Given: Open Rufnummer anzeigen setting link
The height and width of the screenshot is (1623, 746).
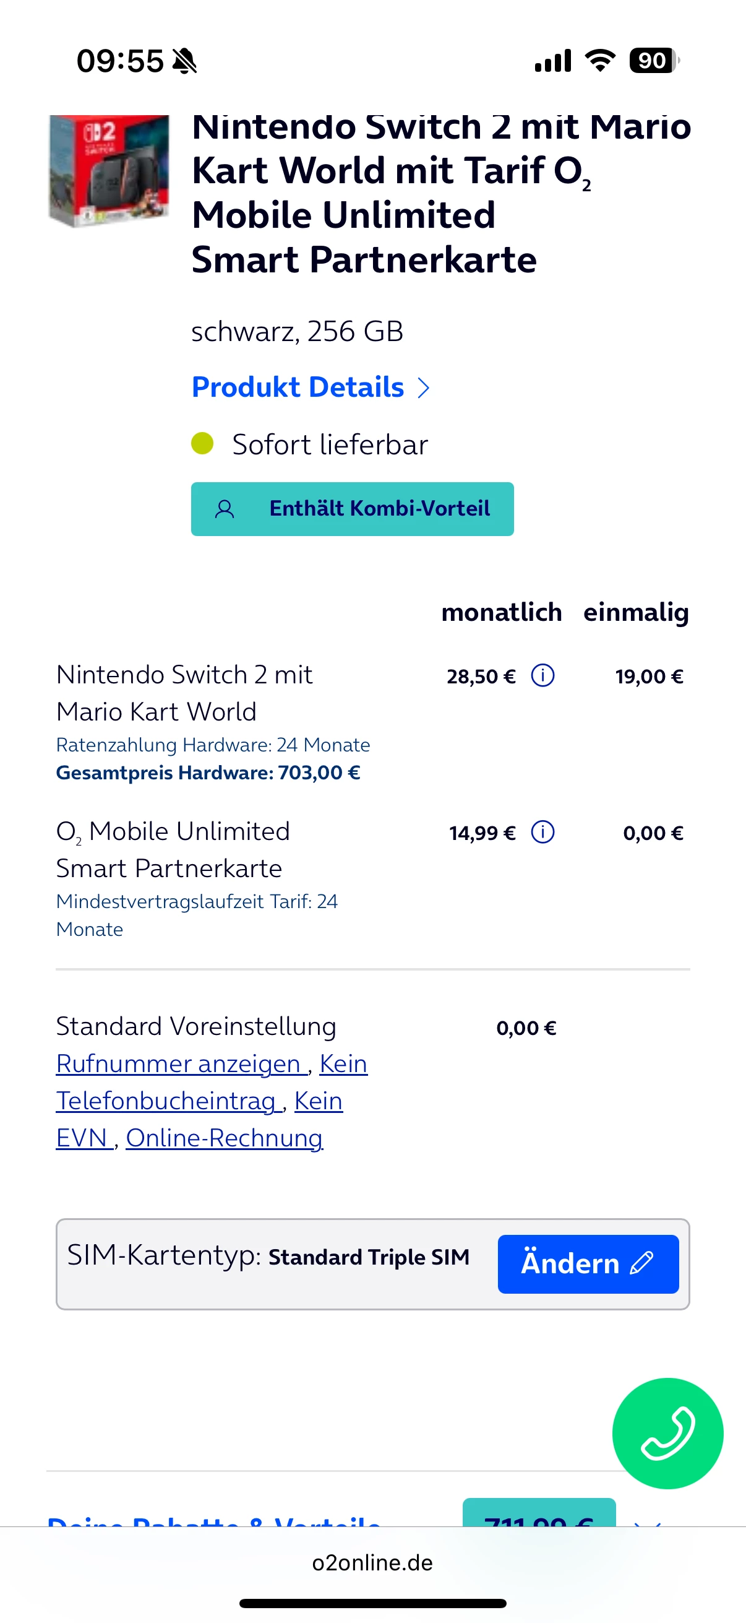Looking at the screenshot, I should point(181,1063).
